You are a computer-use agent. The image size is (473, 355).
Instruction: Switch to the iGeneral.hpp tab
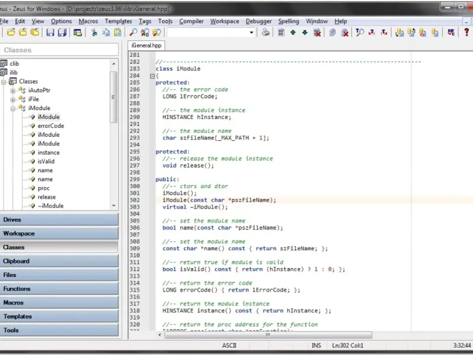pyautogui.click(x=145, y=45)
